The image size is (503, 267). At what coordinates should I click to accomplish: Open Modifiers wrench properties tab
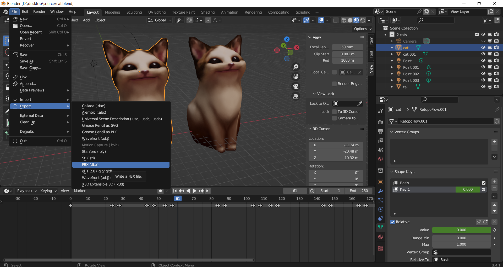click(380, 191)
